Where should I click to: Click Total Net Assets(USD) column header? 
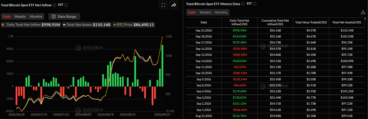[347, 22]
